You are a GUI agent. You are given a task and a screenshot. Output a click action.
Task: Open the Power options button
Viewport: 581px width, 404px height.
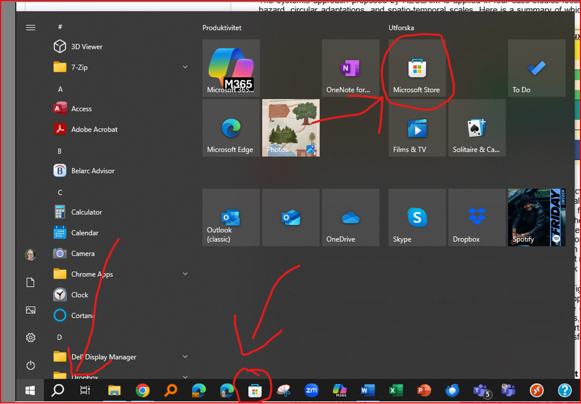click(31, 366)
